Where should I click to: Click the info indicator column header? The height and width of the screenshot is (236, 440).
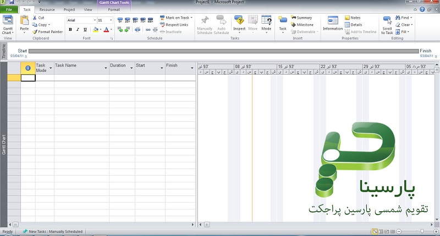point(28,68)
